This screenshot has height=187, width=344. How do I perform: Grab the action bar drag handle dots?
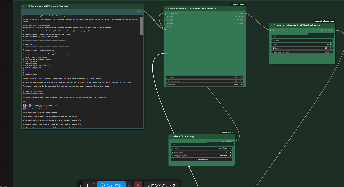[x=80, y=185]
